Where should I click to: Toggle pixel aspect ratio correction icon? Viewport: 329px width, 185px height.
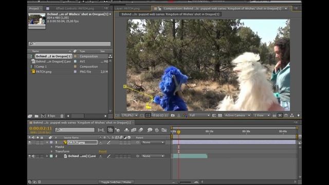tap(274, 115)
